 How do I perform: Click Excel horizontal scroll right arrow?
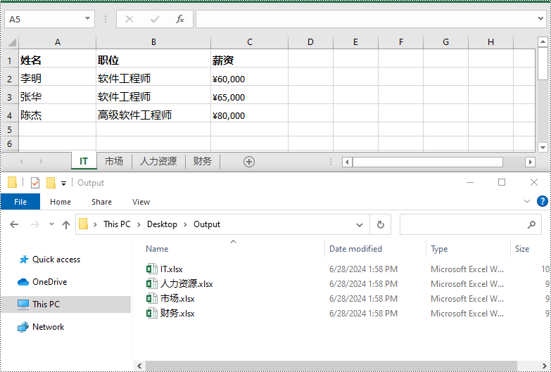(x=530, y=162)
